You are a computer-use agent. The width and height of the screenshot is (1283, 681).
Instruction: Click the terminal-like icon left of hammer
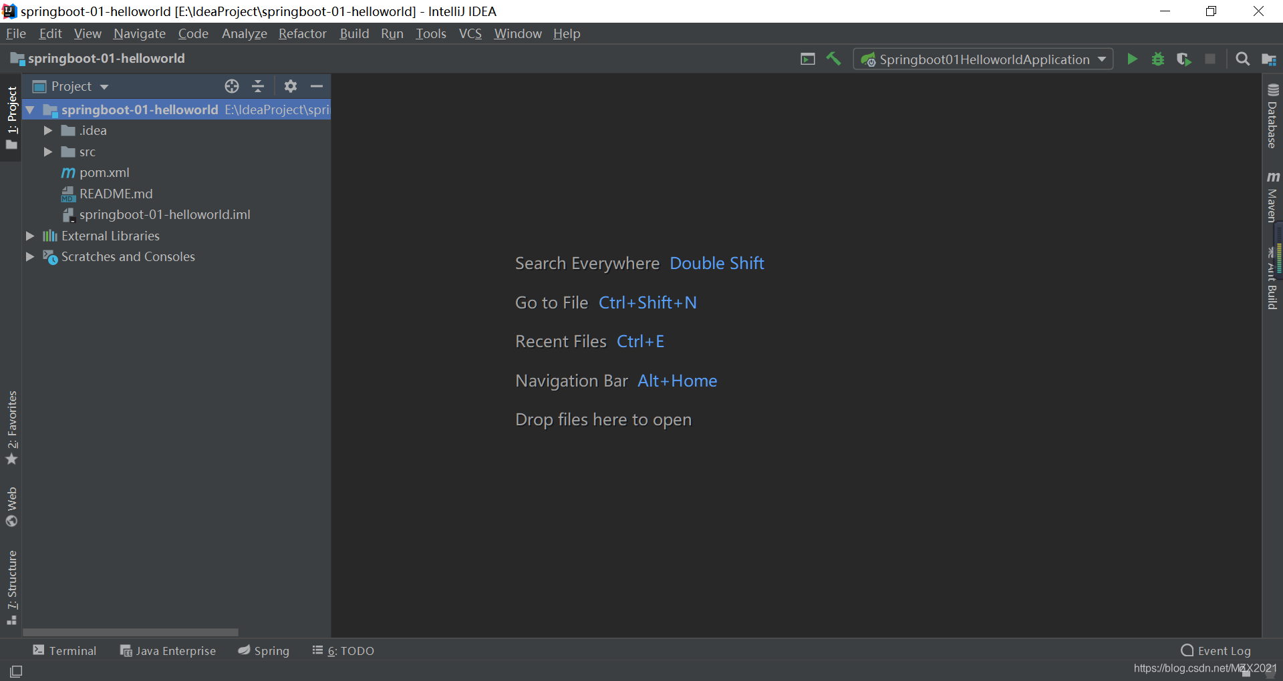pyautogui.click(x=808, y=59)
